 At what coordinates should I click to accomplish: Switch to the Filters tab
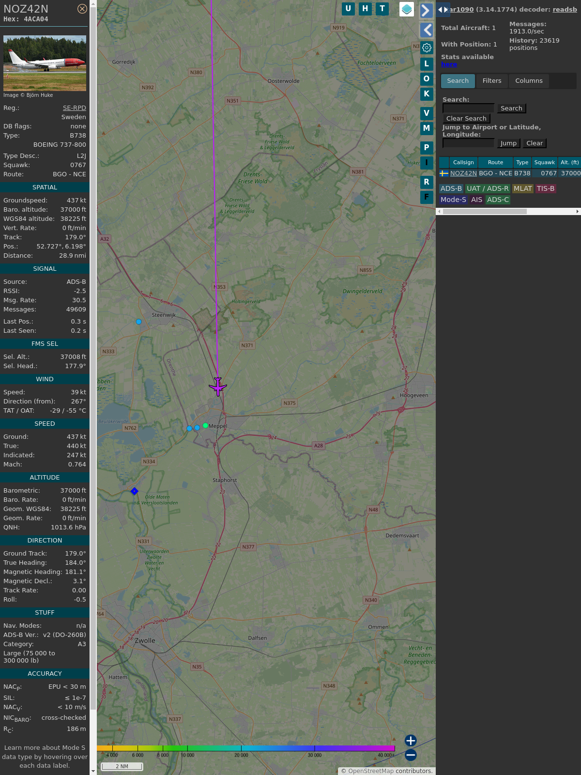[x=492, y=81]
